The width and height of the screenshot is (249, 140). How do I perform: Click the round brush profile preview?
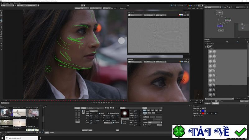coord(124,113)
